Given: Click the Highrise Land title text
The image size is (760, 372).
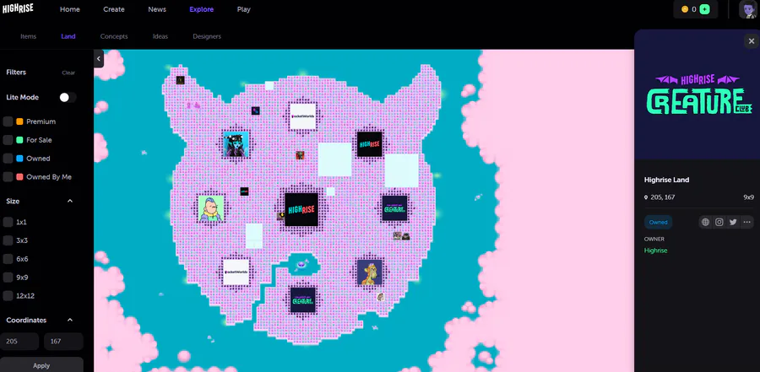Looking at the screenshot, I should point(666,180).
